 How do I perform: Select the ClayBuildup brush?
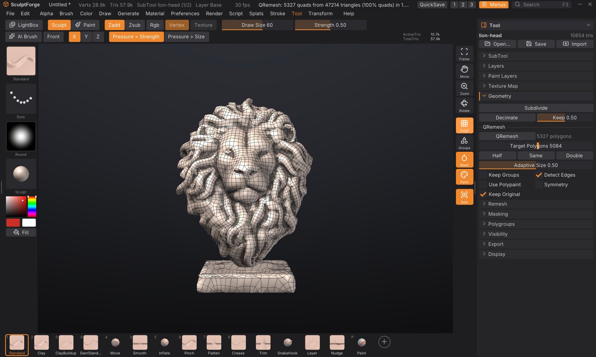point(66,345)
